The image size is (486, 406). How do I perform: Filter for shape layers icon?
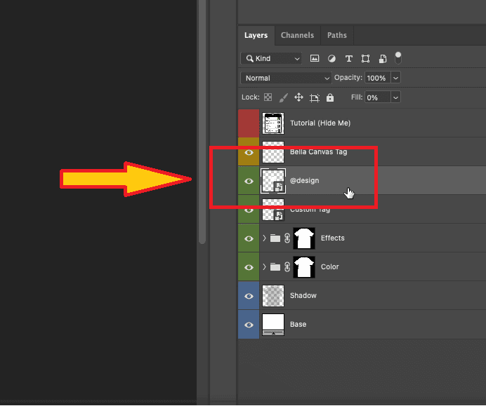pyautogui.click(x=365, y=59)
